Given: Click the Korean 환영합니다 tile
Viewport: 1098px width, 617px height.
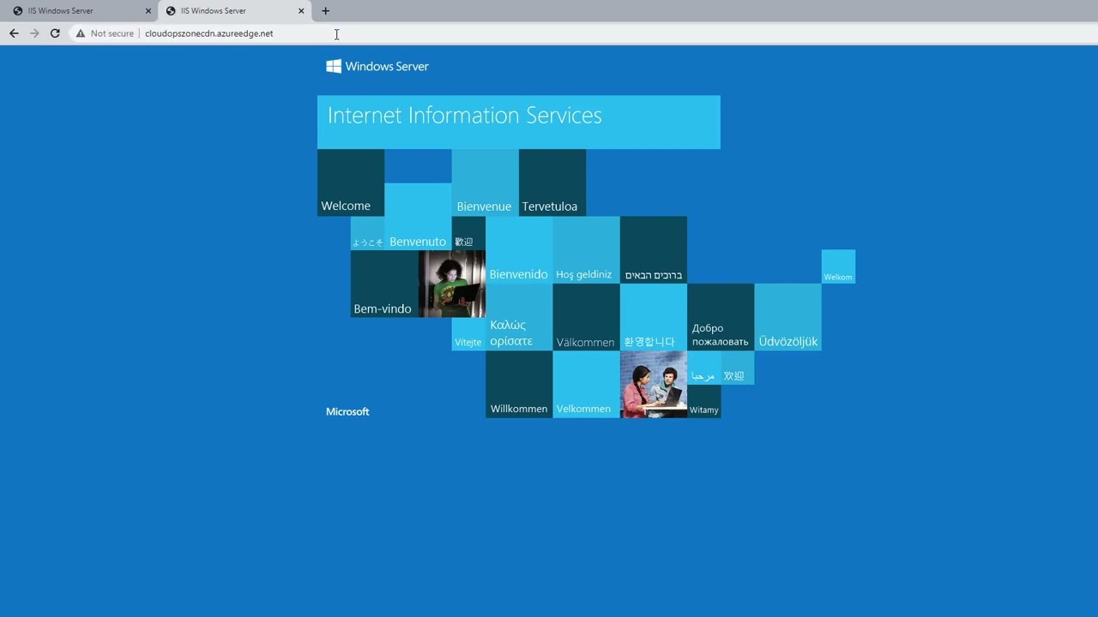Looking at the screenshot, I should 654,317.
